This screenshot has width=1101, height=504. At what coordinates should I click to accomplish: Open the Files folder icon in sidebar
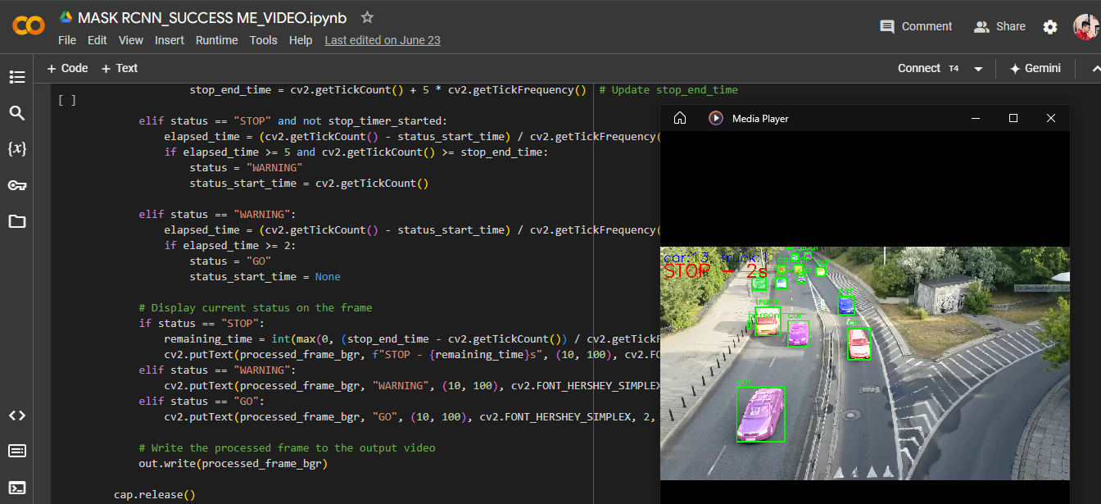(17, 221)
